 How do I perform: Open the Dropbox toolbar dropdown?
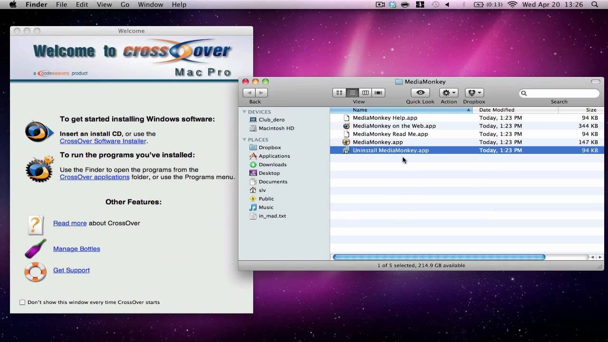coord(474,93)
